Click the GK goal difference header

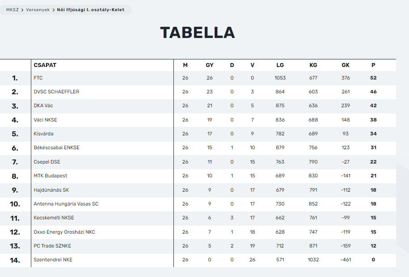(x=346, y=65)
